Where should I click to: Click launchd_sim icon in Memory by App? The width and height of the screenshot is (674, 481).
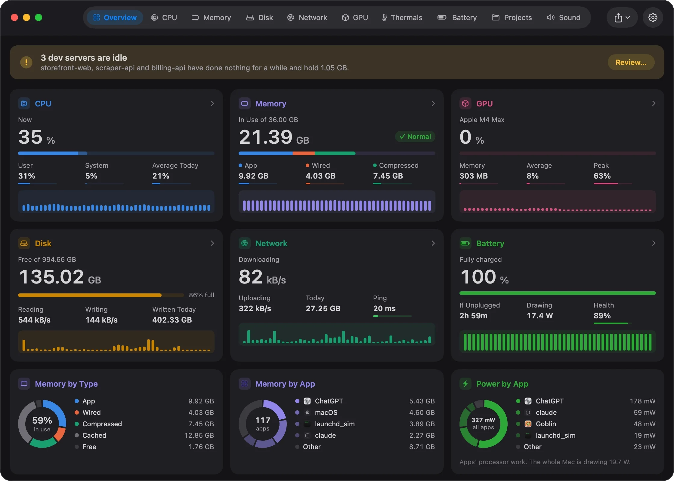(307, 424)
